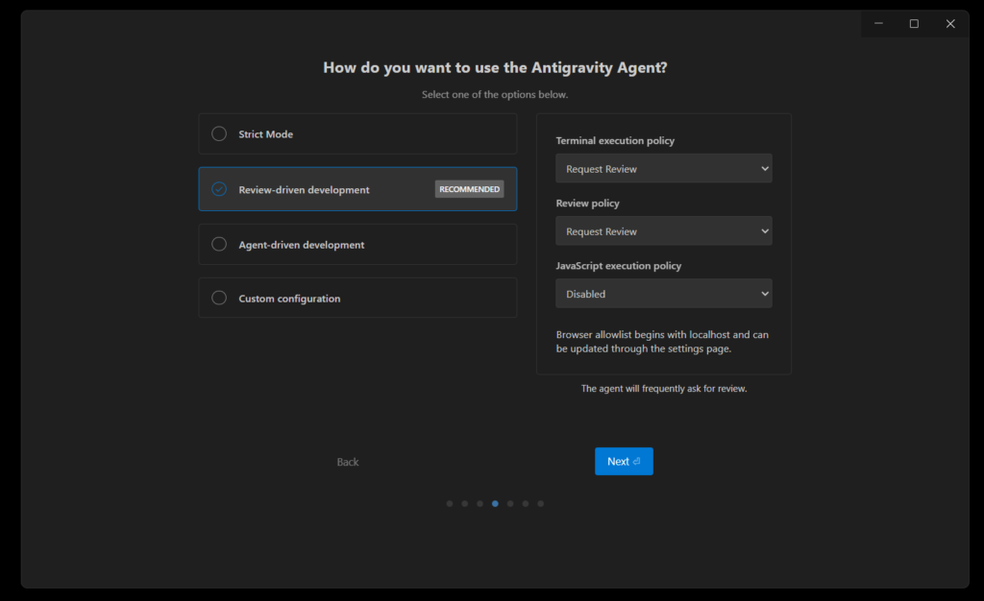Jump to the first step pagination dot

click(x=450, y=503)
